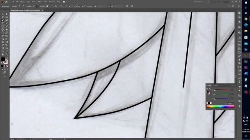250x140 pixels.
Task: Select the Line Segment tool
Action: point(7,23)
